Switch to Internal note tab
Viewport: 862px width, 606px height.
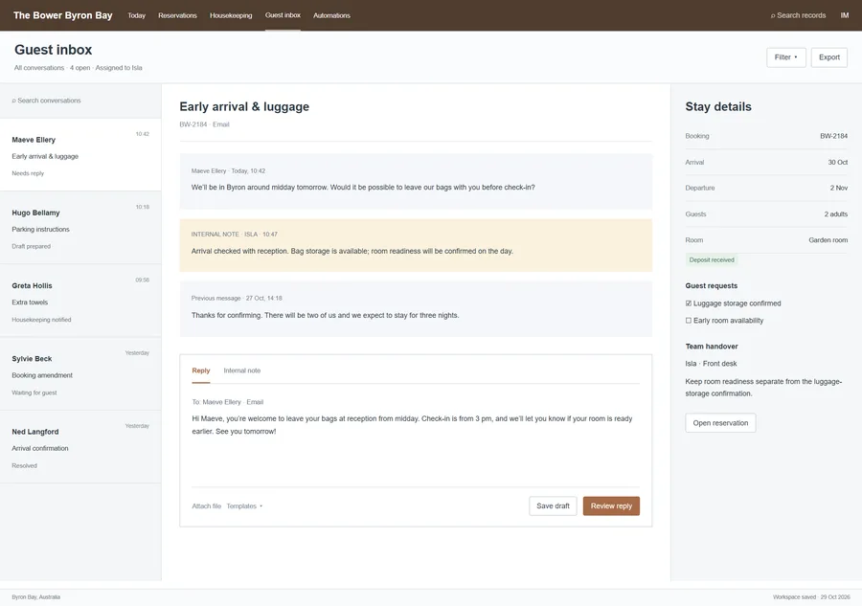pyautogui.click(x=242, y=370)
